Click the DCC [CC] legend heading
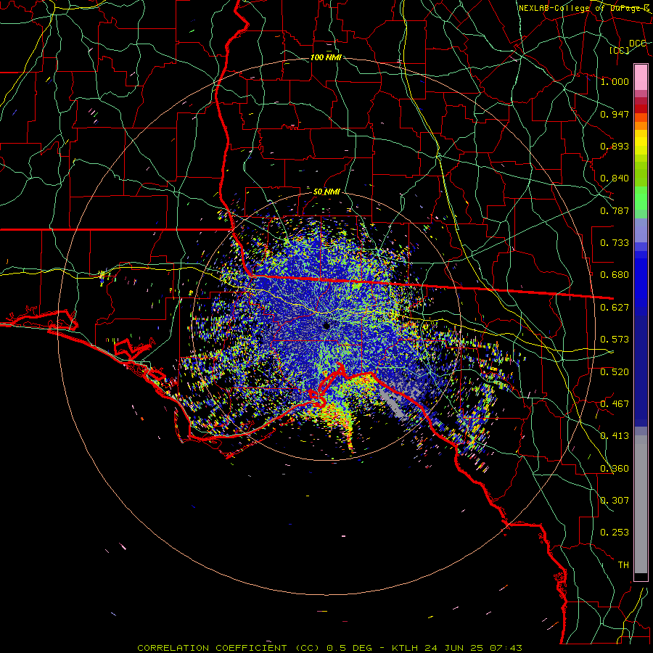The width and height of the screenshot is (653, 653). (x=630, y=46)
